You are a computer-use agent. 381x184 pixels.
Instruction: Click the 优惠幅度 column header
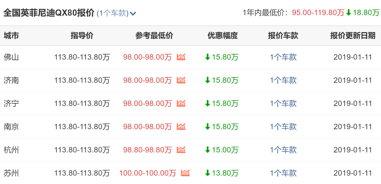223,36
